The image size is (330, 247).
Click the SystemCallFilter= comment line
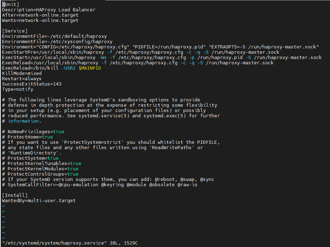pyautogui.click(x=100, y=184)
